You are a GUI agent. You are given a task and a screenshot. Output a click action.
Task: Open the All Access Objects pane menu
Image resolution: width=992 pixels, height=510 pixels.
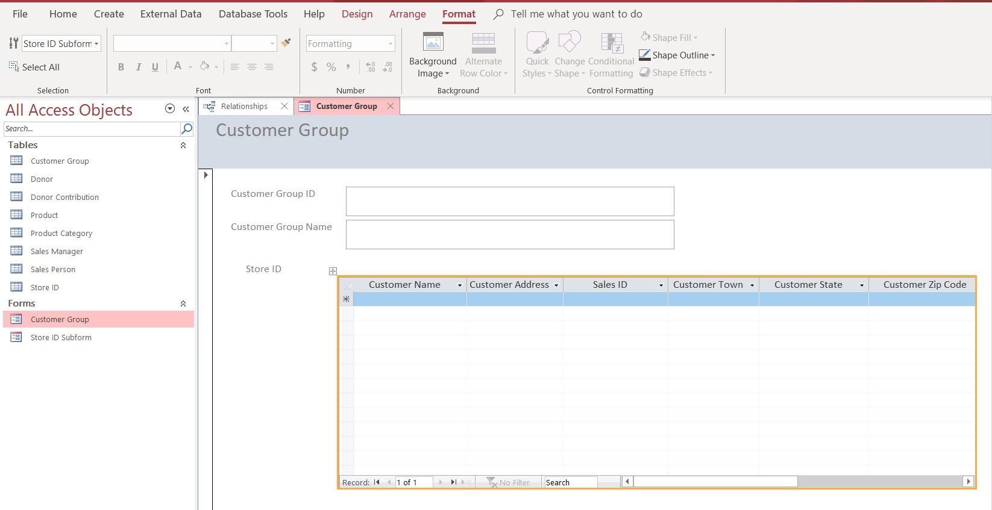170,109
